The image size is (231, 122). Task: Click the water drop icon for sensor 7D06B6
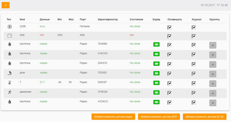pos(9,44)
